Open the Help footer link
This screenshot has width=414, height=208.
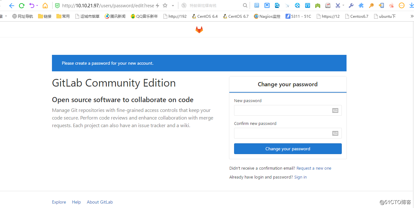point(76,202)
